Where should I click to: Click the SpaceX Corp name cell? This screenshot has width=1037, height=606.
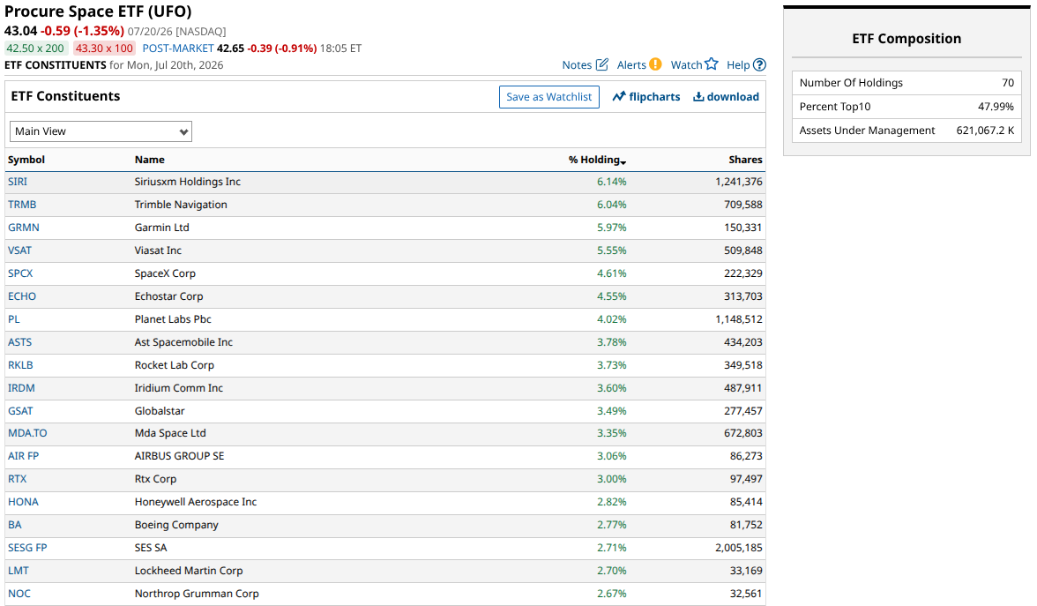point(165,273)
